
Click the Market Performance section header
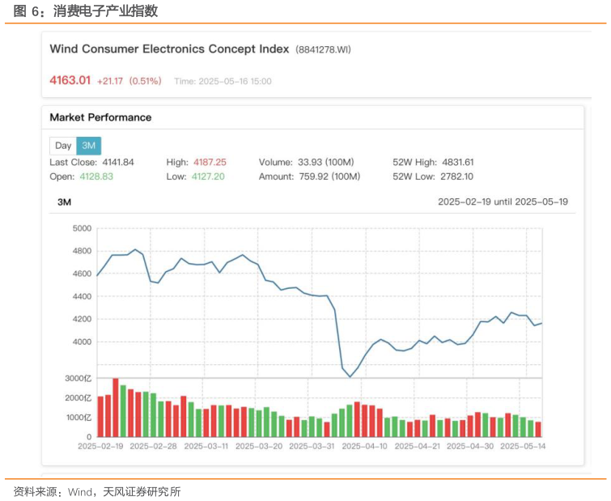(100, 117)
